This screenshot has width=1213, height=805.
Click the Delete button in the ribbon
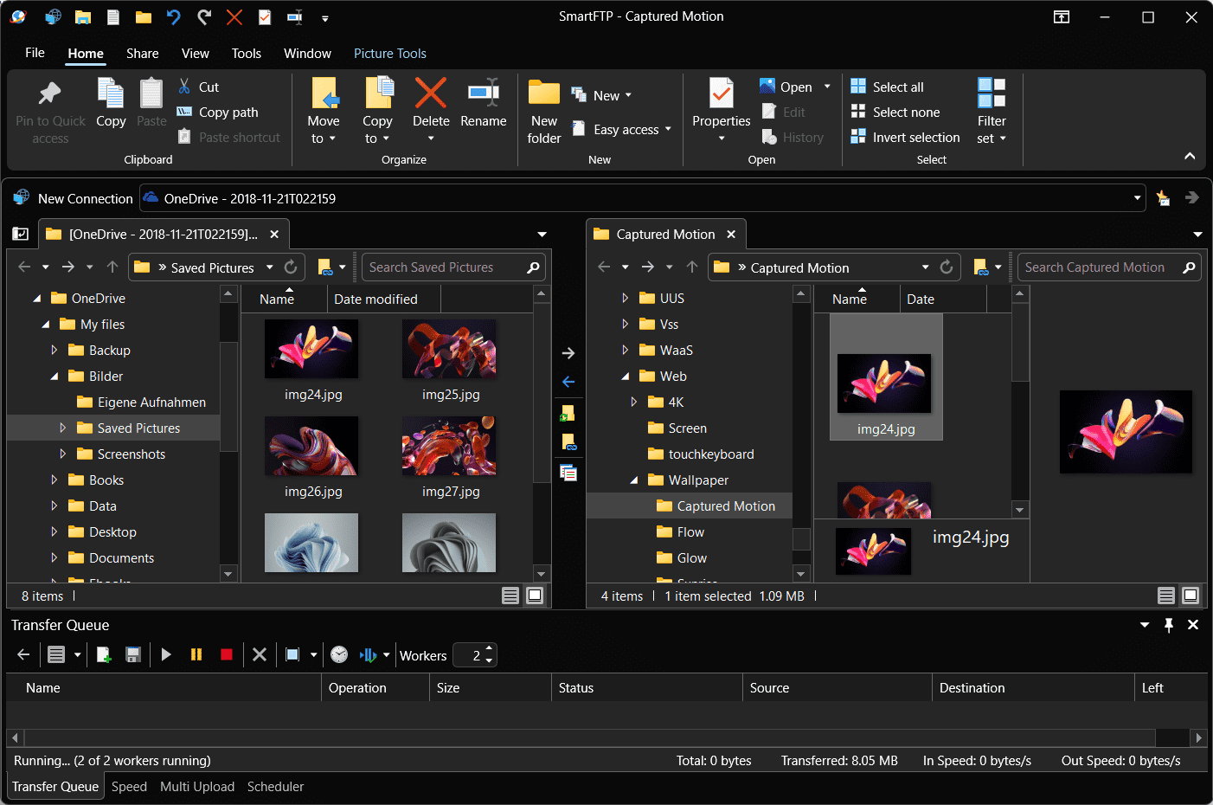point(431,111)
